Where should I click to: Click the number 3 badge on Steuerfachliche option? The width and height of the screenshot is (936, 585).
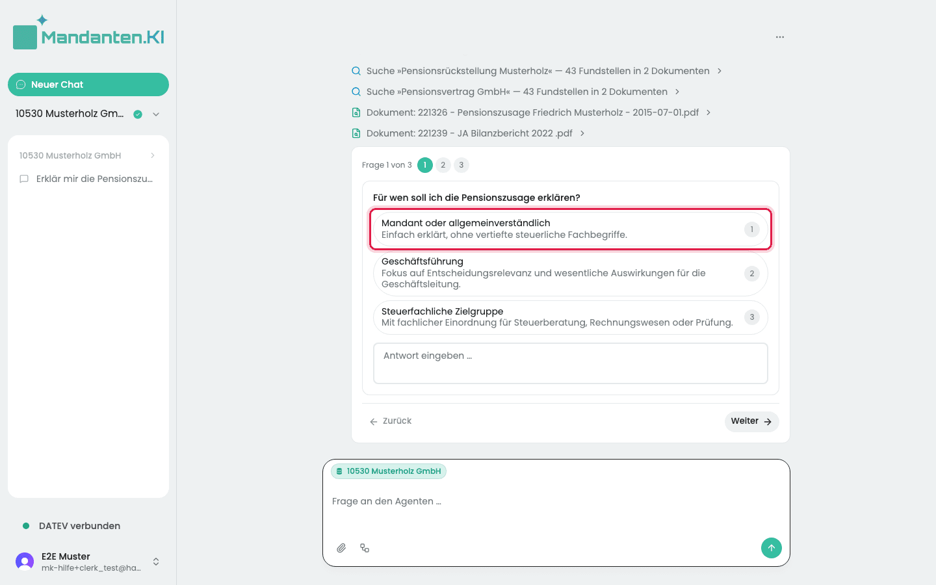coord(752,317)
